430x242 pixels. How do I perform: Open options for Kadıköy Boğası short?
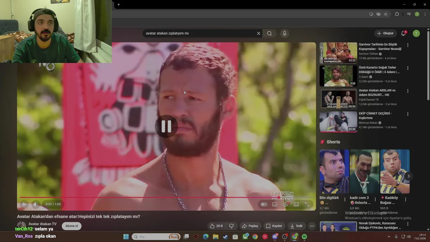click(x=405, y=199)
